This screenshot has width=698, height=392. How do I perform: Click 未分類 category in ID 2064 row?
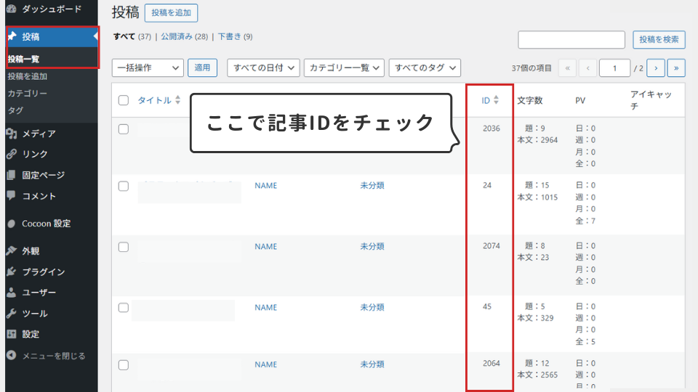tap(372, 364)
